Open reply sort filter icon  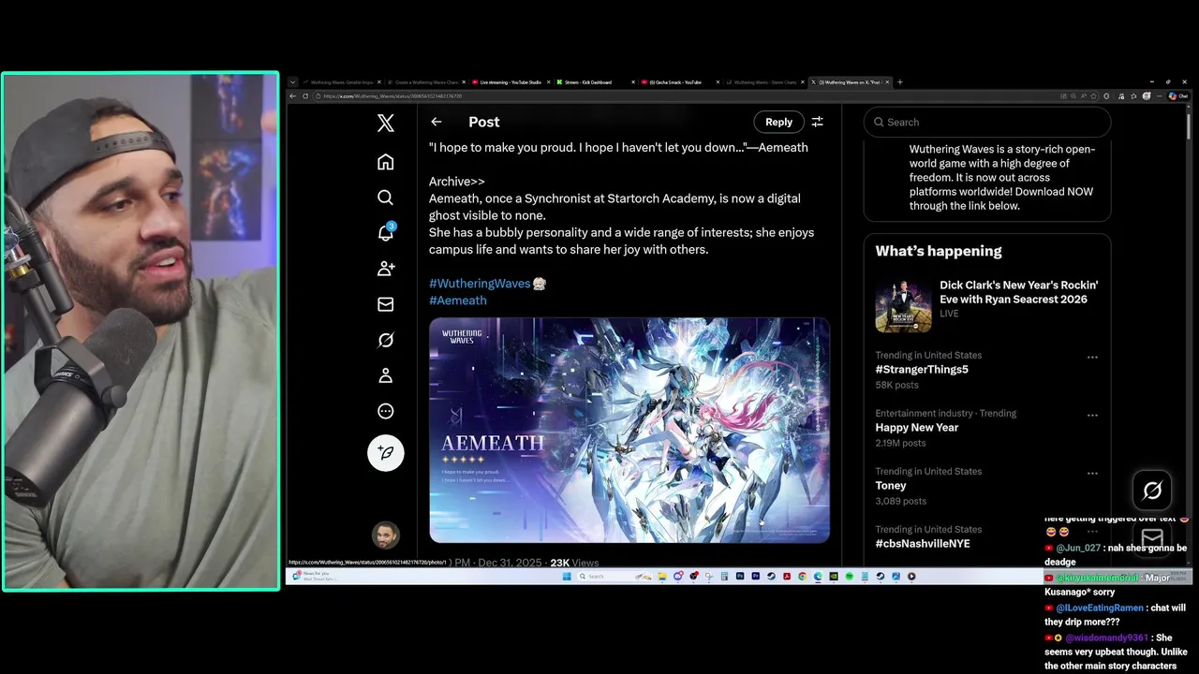pyautogui.click(x=817, y=122)
